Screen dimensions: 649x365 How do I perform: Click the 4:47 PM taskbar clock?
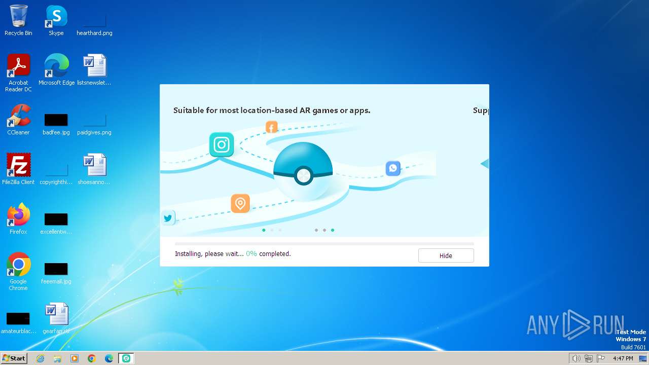point(623,358)
